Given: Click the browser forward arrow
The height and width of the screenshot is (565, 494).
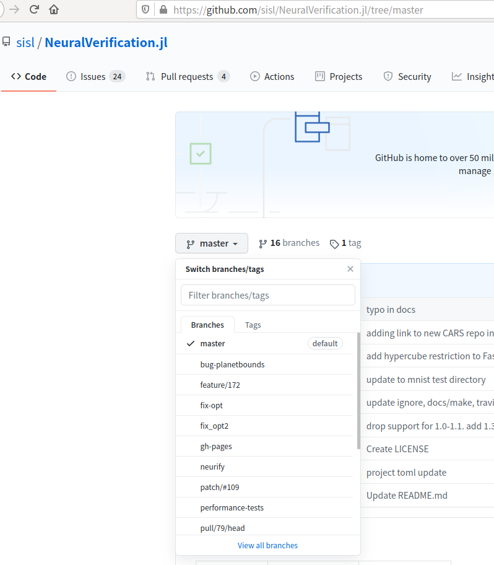Looking at the screenshot, I should click(x=14, y=9).
